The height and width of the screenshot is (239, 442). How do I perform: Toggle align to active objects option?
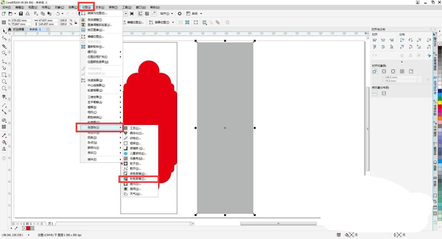click(375, 71)
